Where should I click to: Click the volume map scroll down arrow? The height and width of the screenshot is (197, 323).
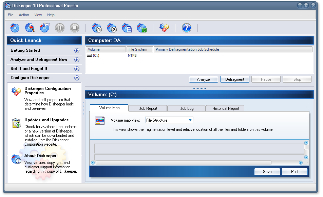point(306,157)
